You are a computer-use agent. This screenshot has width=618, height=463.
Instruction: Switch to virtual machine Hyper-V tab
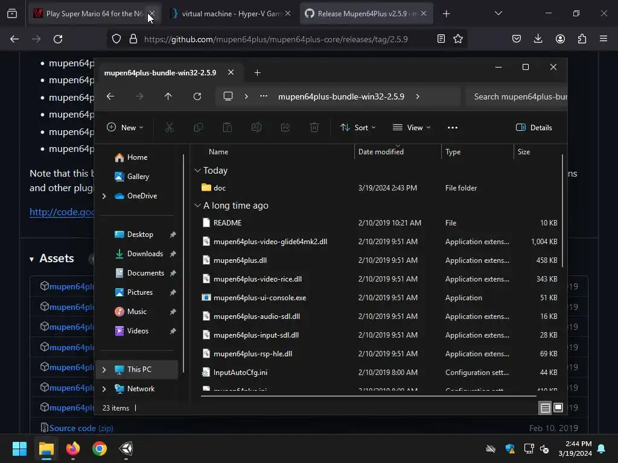(230, 14)
